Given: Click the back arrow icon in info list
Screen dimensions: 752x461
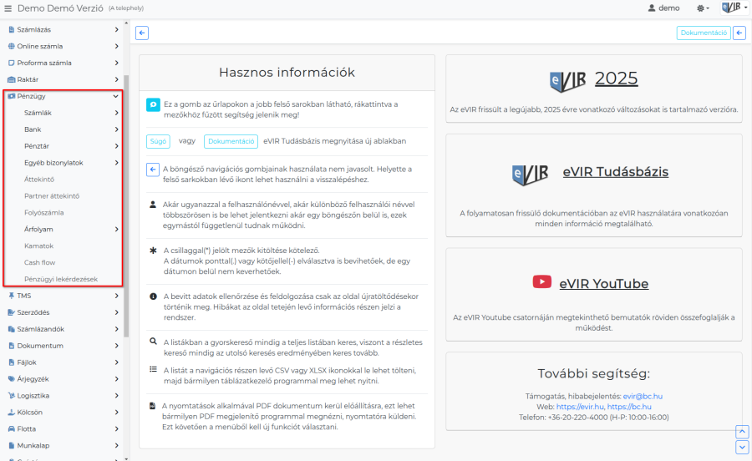Looking at the screenshot, I should coord(153,170).
